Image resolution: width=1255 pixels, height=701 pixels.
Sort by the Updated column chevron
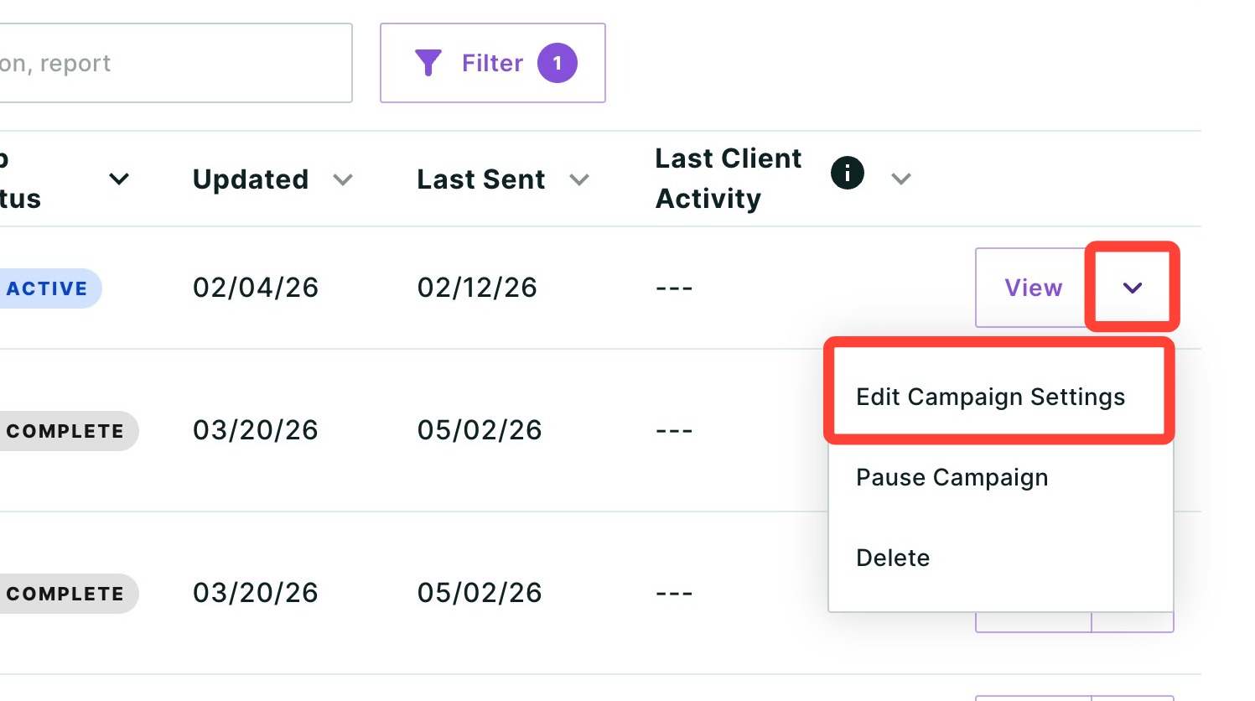343,179
